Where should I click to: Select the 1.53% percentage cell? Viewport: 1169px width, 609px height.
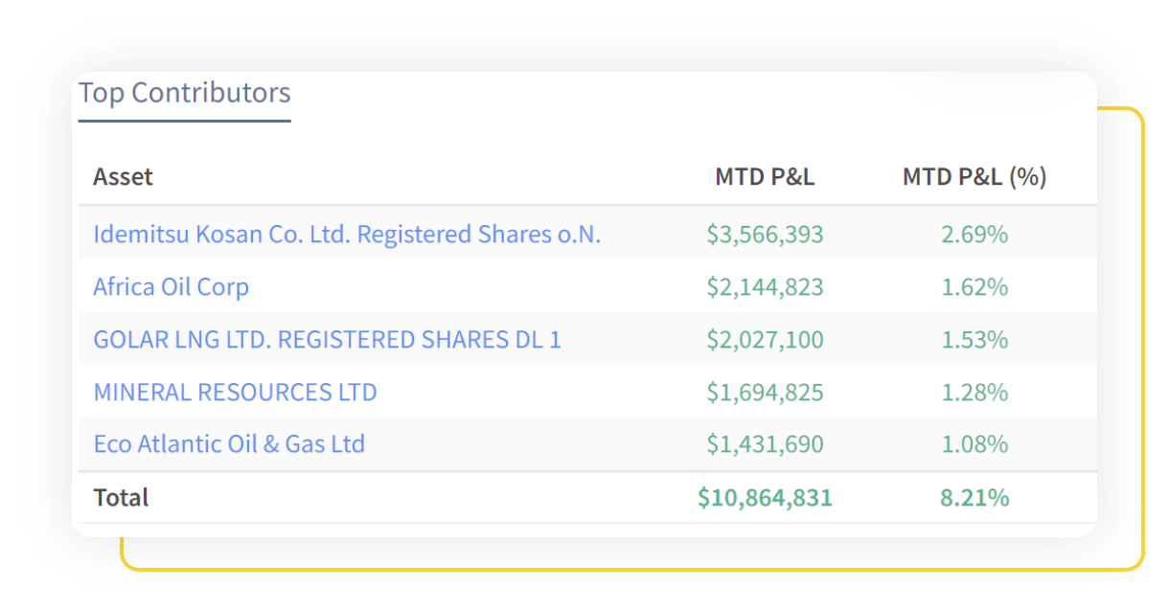pyautogui.click(x=974, y=340)
